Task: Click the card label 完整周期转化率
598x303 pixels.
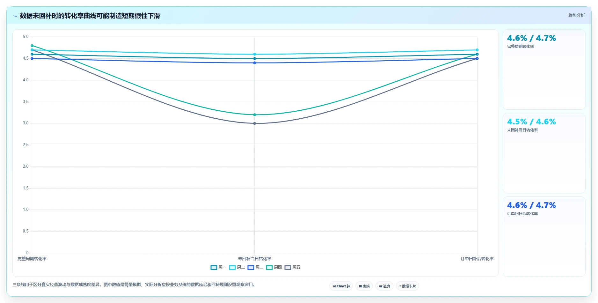Action: tap(520, 47)
